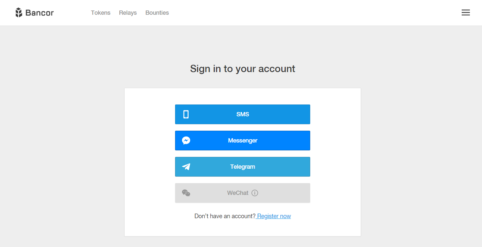Click the Bancor logo icon
Screen dimensions: 482x247
(x=19, y=13)
